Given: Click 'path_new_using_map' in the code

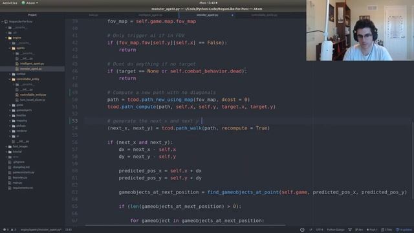Looking at the screenshot, I should tap(167, 100).
